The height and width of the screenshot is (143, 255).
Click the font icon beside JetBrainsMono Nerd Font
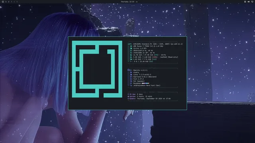(x=131, y=86)
